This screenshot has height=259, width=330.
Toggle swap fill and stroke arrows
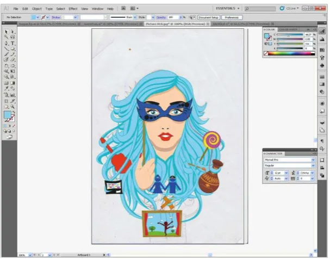[x=14, y=112]
